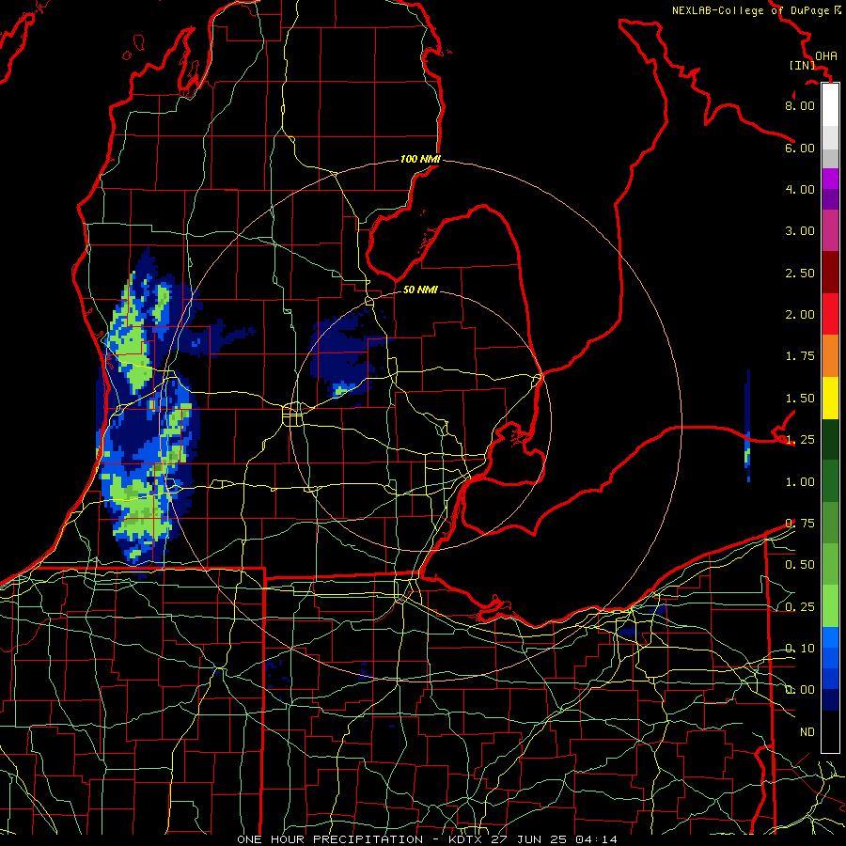Click the KDTX radar site identifier
The width and height of the screenshot is (846, 846).
pos(466,839)
